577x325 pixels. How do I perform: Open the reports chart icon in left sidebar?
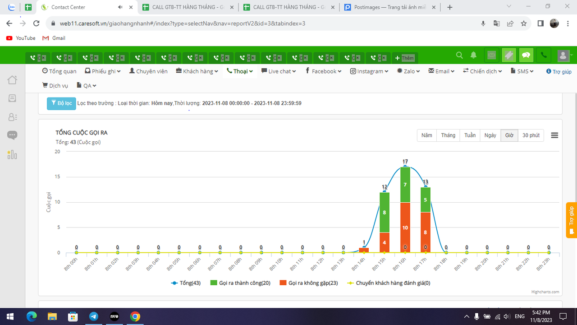(12, 154)
